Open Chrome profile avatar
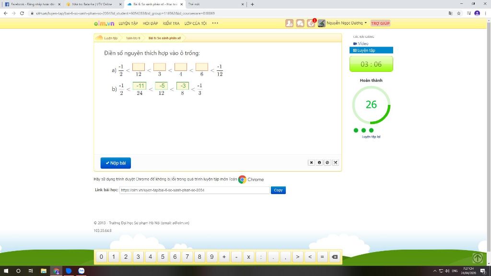Viewport: 491px width, 276px height. (477, 13)
